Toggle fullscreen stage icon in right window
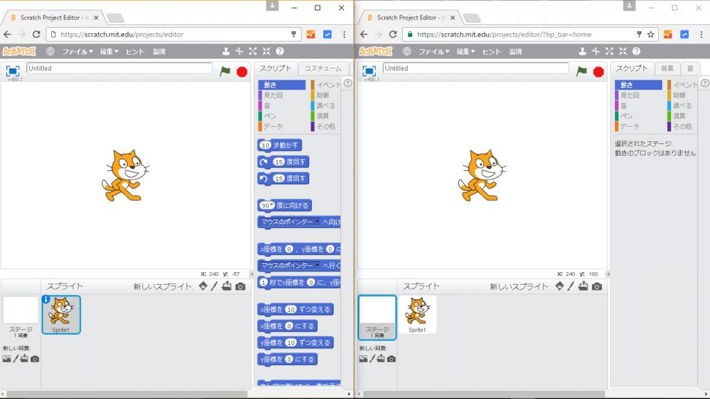The height and width of the screenshot is (399, 710). 369,71
